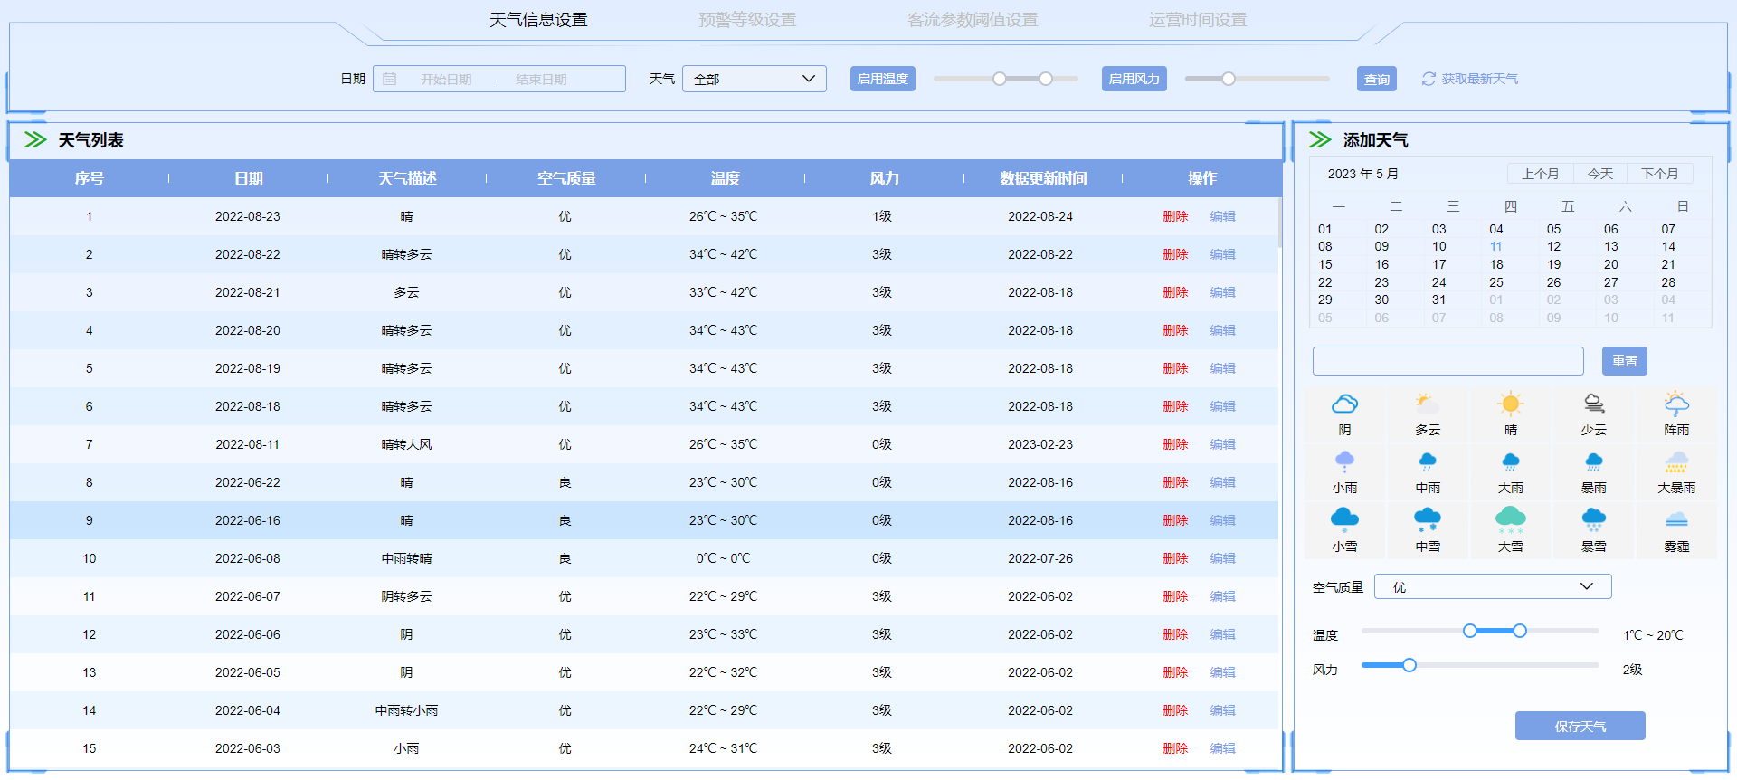Open the 空气质量 dropdown showing 优
Screen dimensions: 1737x780
point(1492,586)
